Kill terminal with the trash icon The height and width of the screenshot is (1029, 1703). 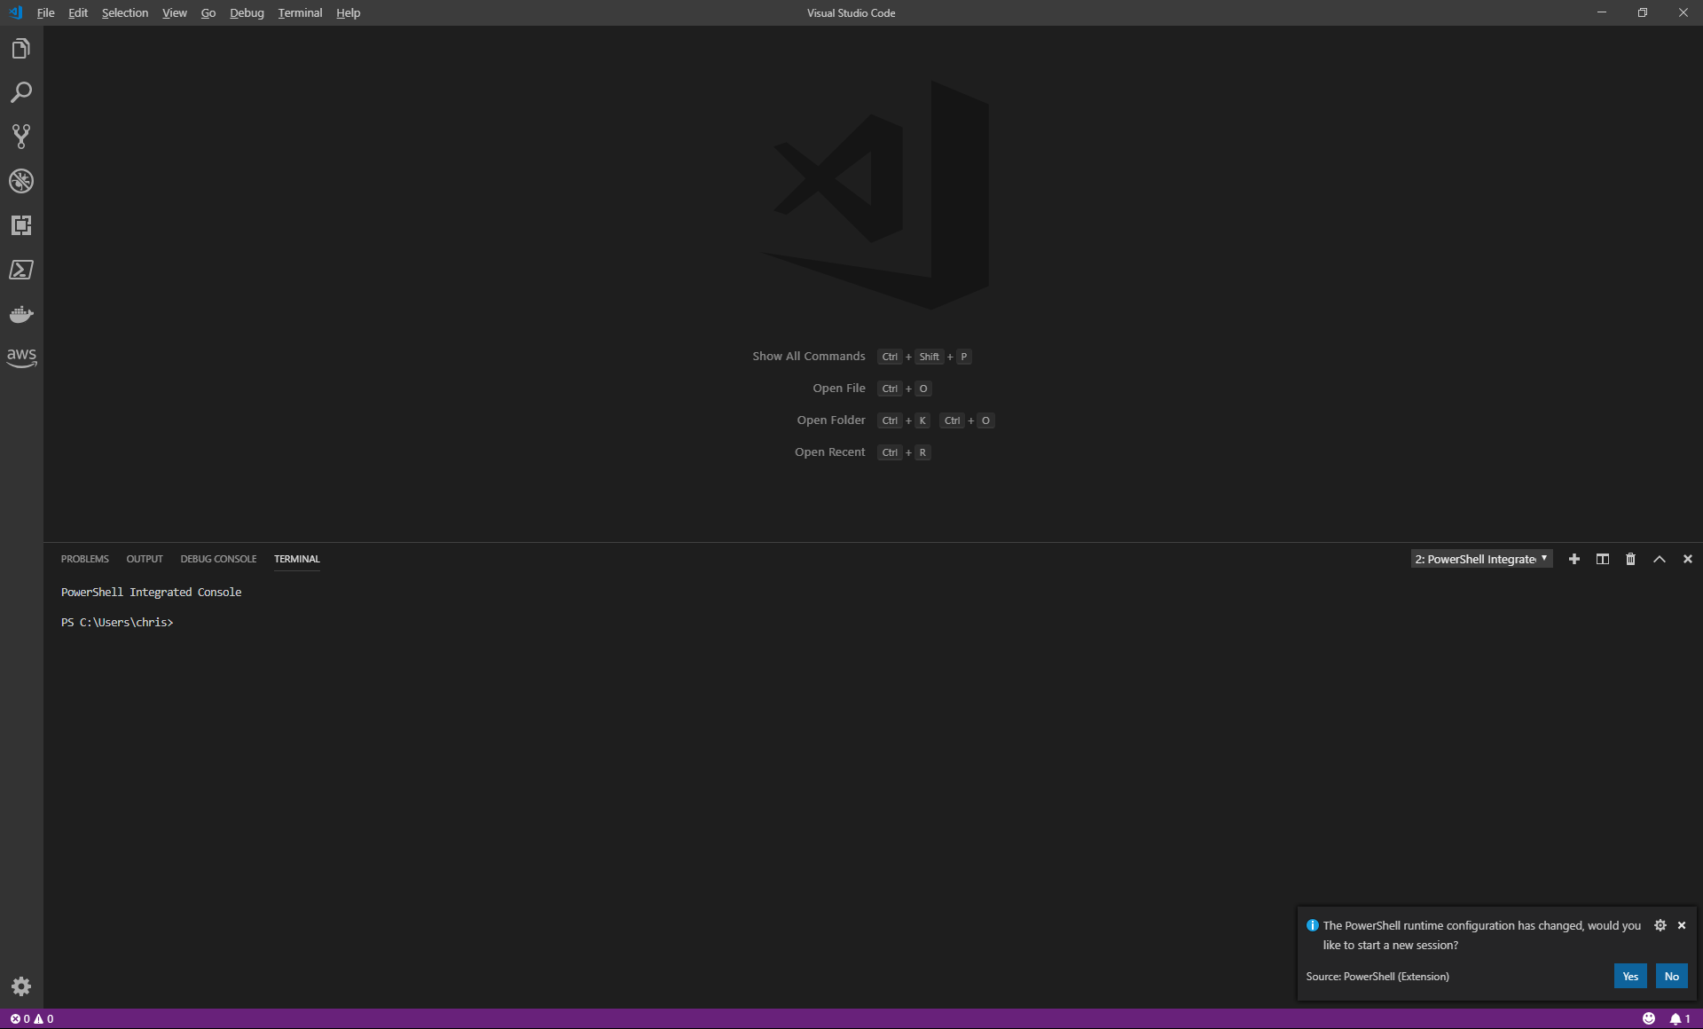(1630, 559)
